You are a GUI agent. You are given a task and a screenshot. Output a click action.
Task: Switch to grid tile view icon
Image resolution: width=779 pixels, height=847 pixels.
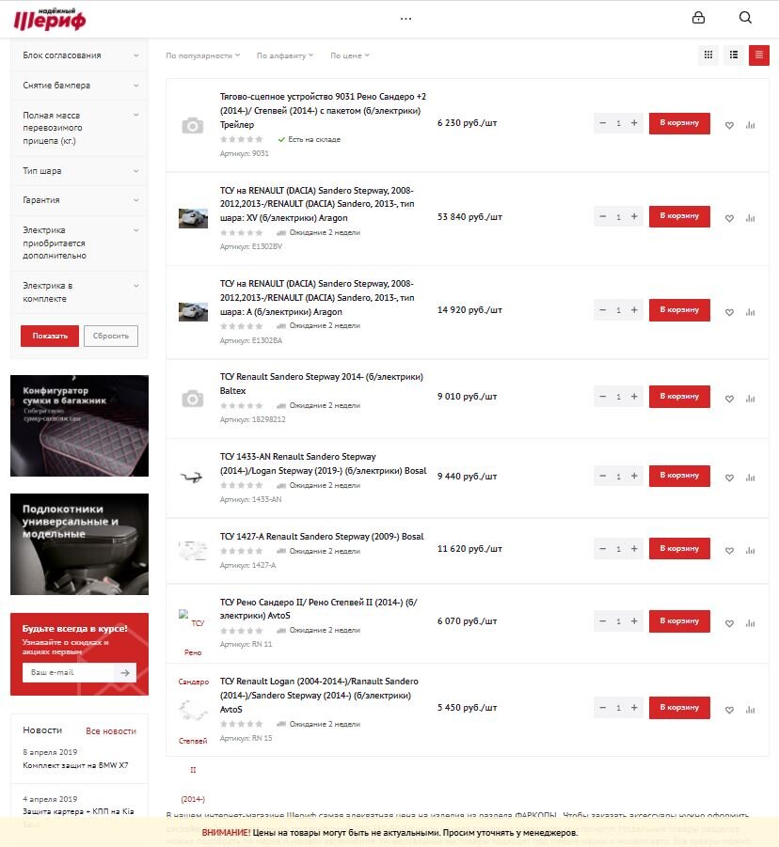coord(708,55)
